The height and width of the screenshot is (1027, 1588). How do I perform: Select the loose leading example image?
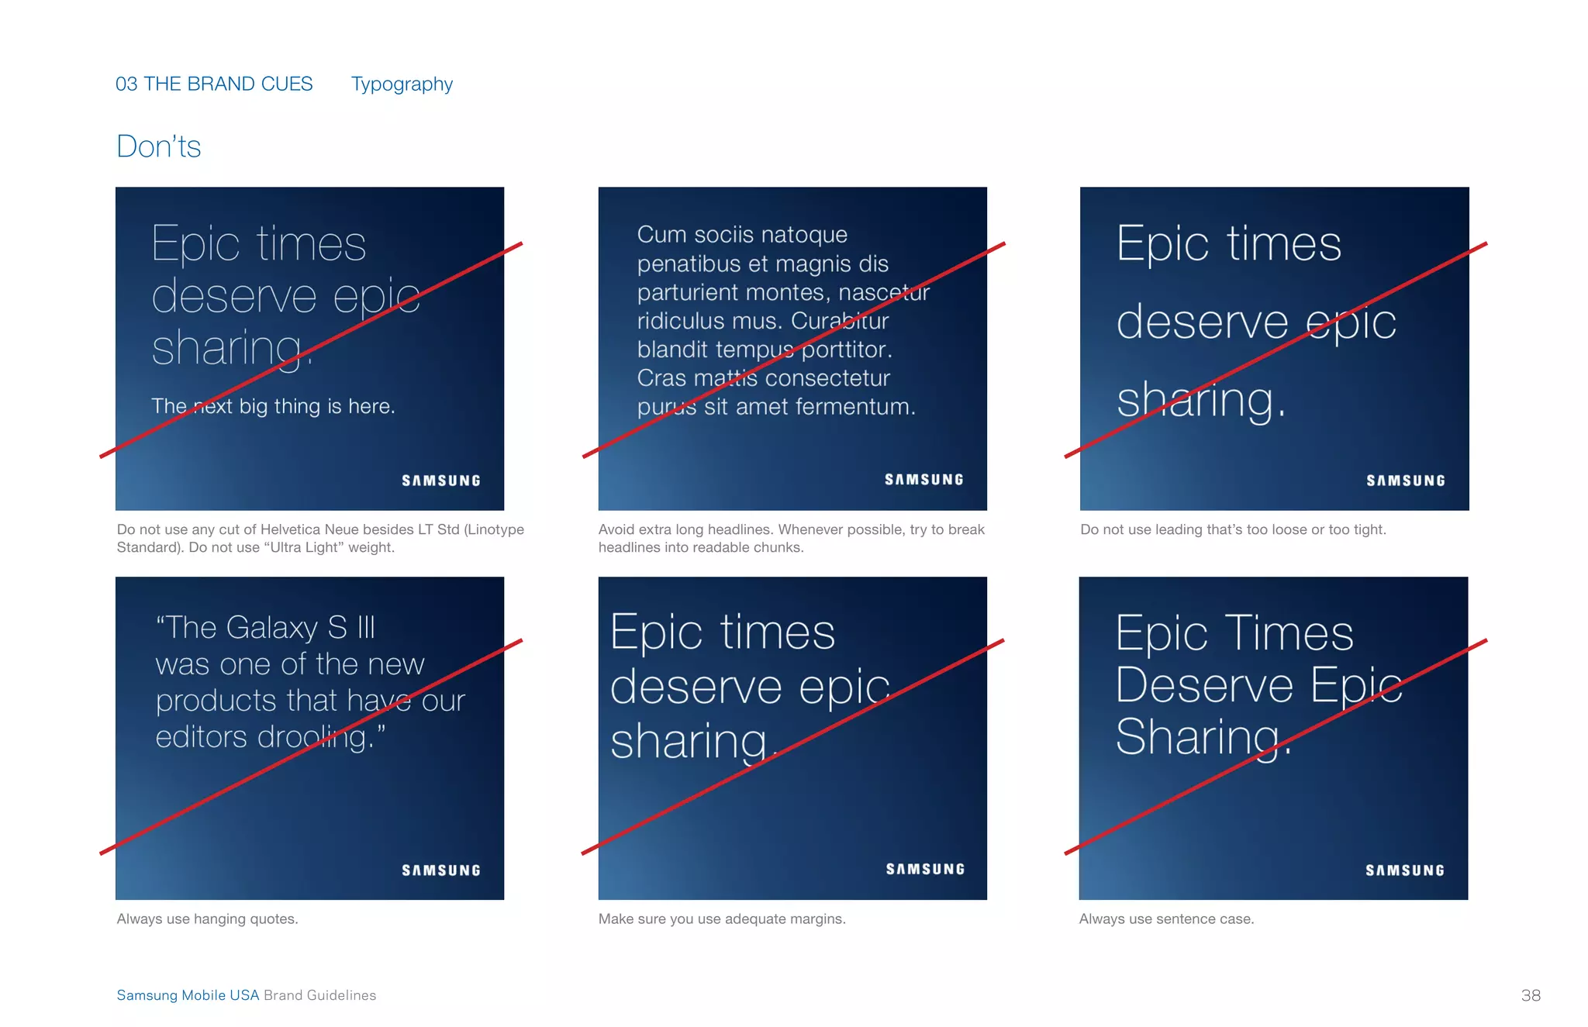(x=1275, y=348)
